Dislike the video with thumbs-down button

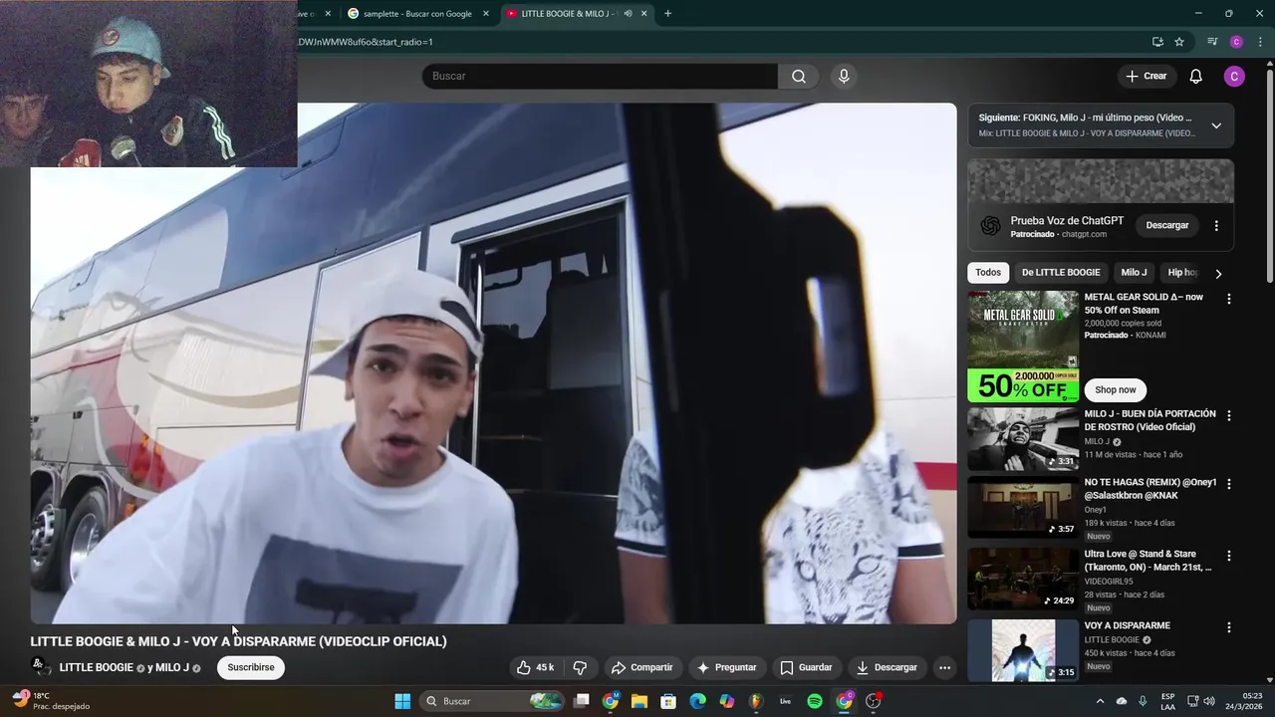(580, 667)
